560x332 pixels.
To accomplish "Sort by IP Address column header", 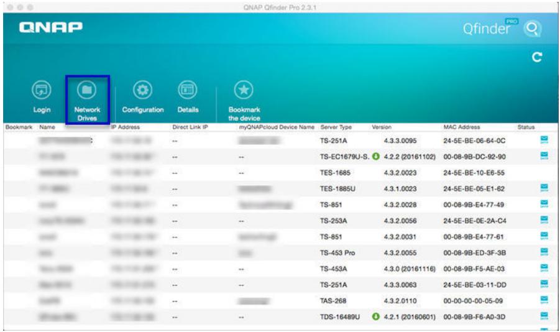I will point(125,127).
